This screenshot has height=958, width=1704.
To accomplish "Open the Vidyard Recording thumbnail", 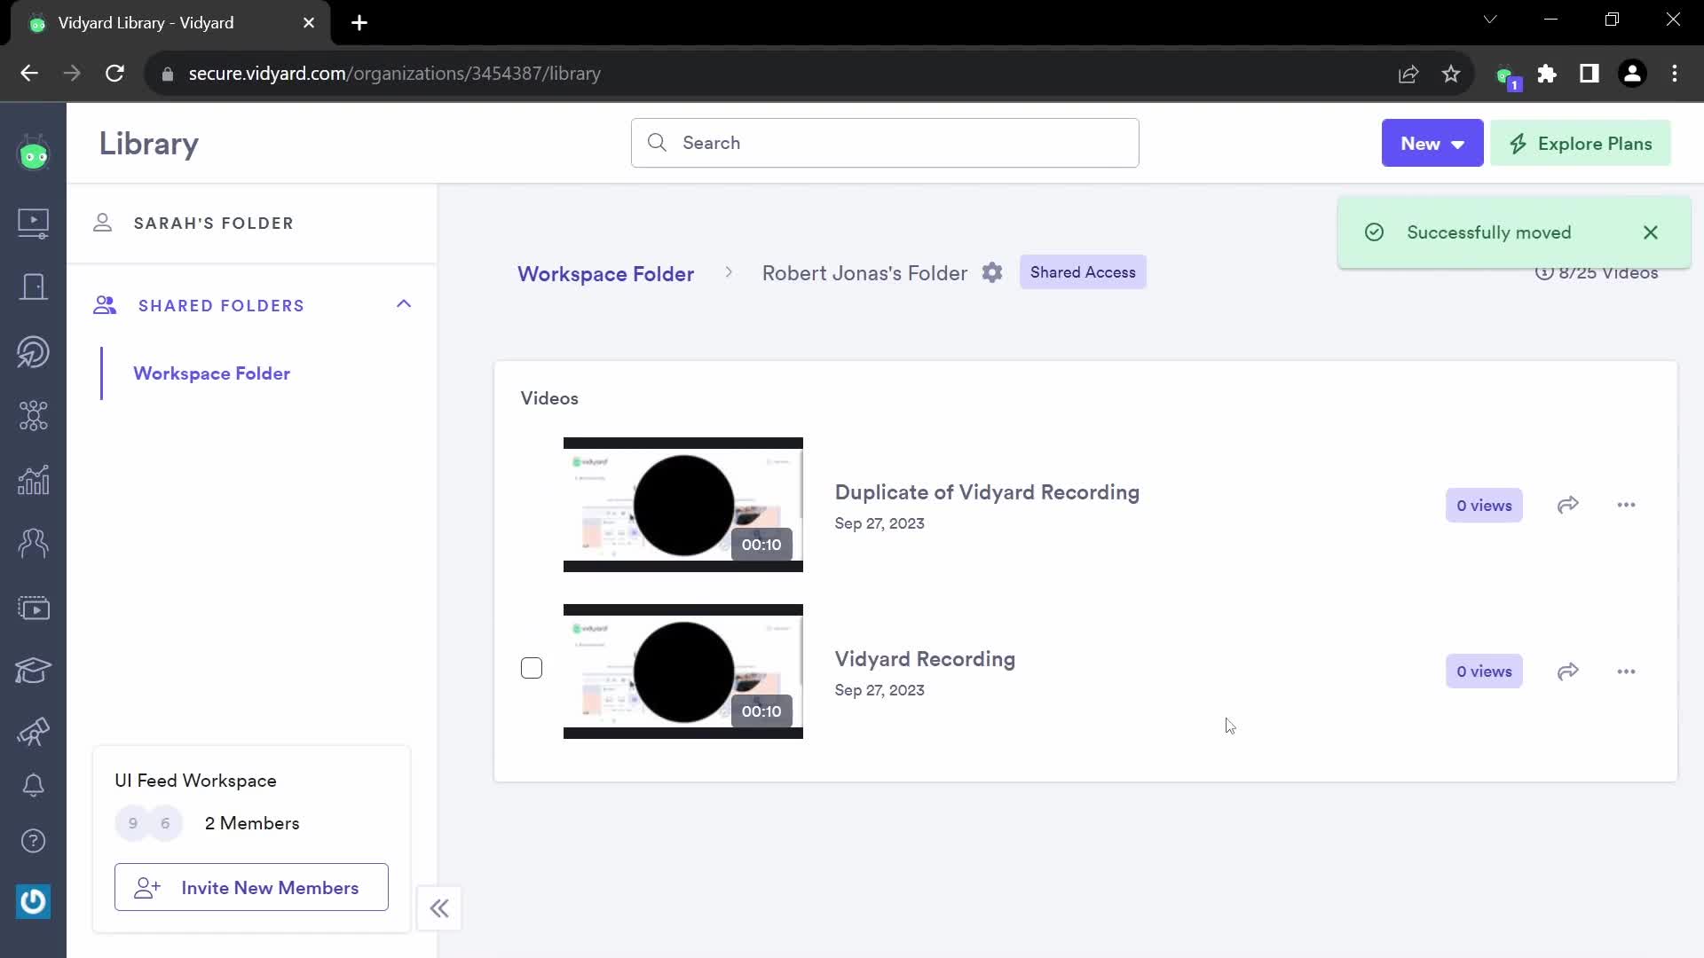I will pos(683,671).
